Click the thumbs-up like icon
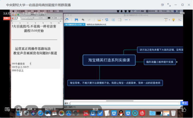Viewport: 193px width, 118px height. pos(184,109)
